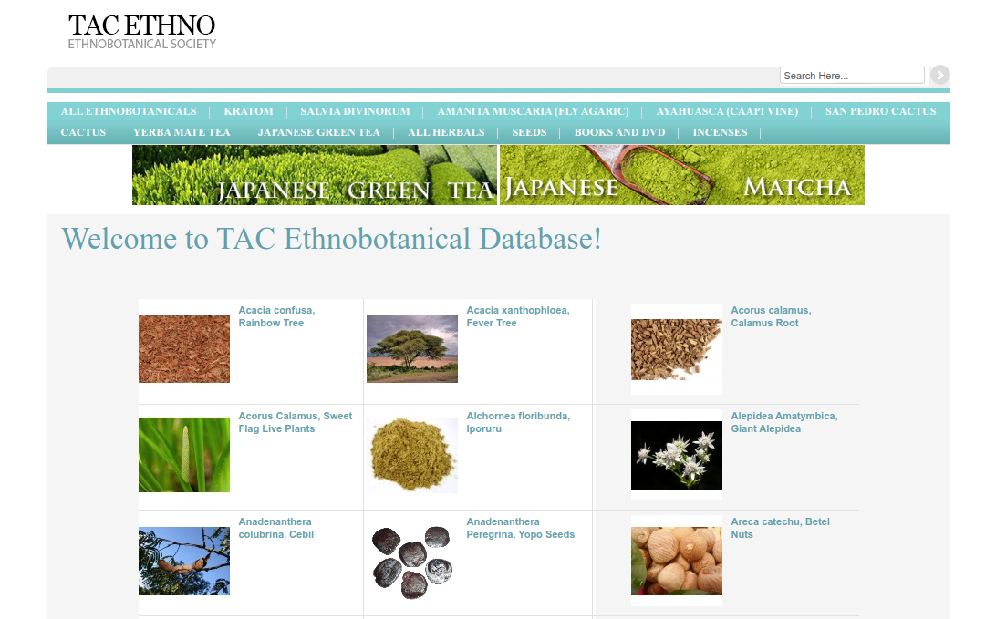Open San Pedro Cactus category
996x619 pixels.
(880, 111)
